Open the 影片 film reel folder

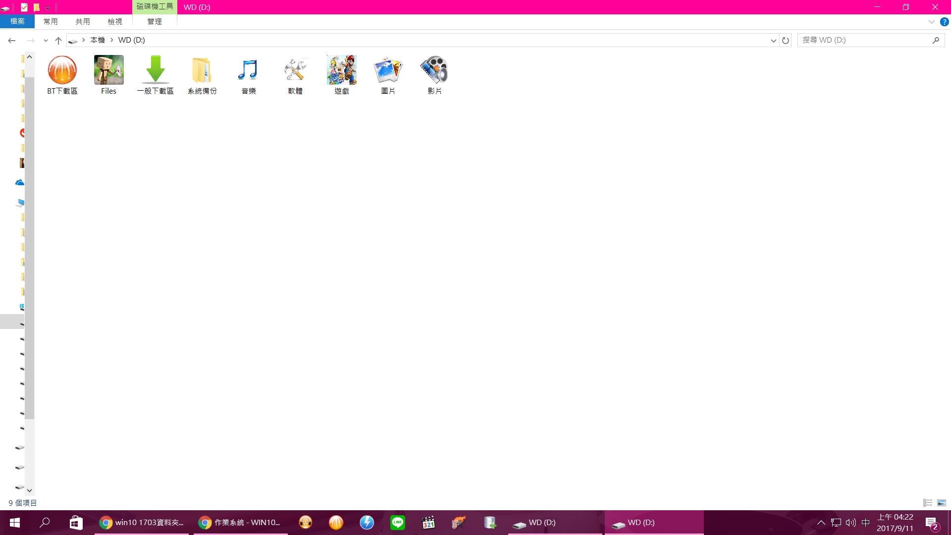click(434, 75)
